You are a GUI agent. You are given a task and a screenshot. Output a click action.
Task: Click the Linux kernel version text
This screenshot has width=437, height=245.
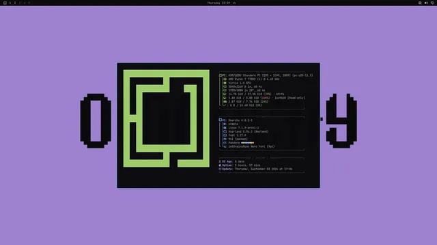click(244, 128)
